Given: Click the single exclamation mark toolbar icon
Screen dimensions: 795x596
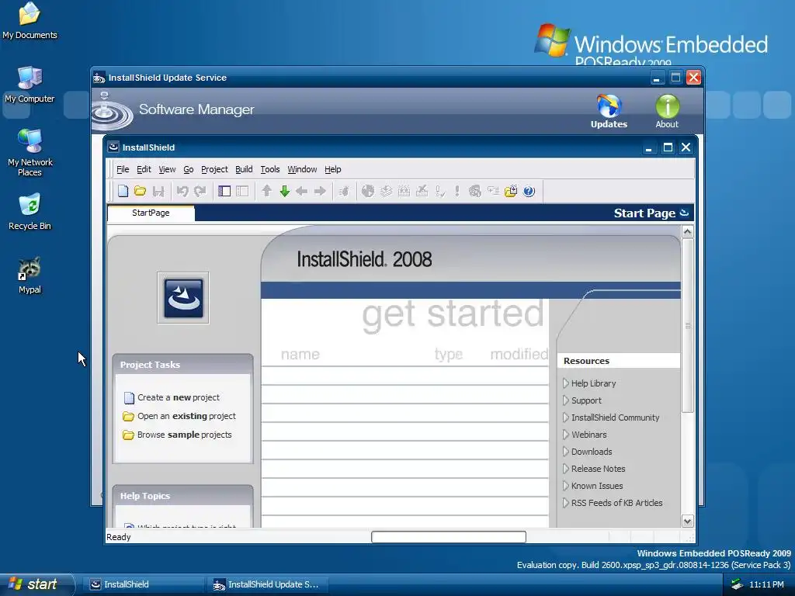Looking at the screenshot, I should pos(457,191).
